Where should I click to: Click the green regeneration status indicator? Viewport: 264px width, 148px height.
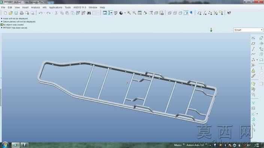(x=211, y=30)
